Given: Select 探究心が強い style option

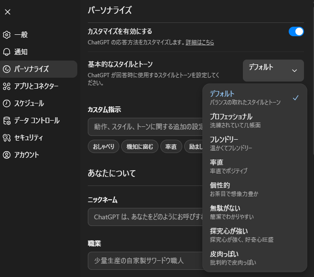Looking at the screenshot, I should click(254, 235).
